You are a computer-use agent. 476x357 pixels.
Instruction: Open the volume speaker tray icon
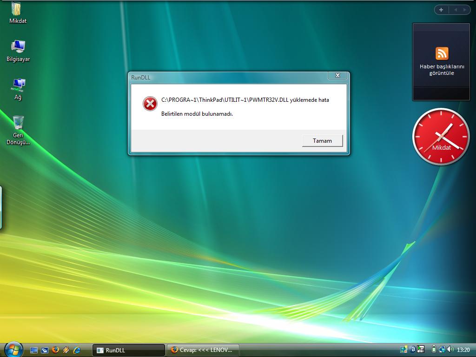click(450, 350)
